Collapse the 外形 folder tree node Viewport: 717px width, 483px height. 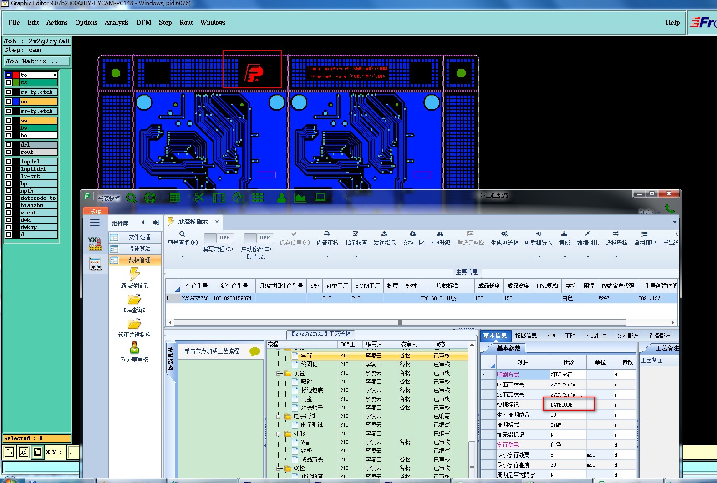[x=279, y=434]
